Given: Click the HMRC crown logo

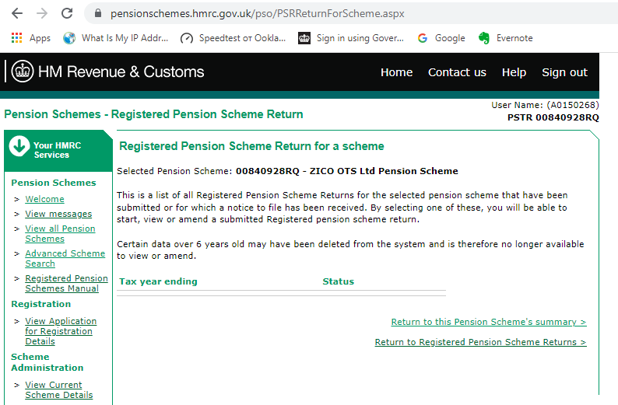Looking at the screenshot, I should [x=23, y=72].
